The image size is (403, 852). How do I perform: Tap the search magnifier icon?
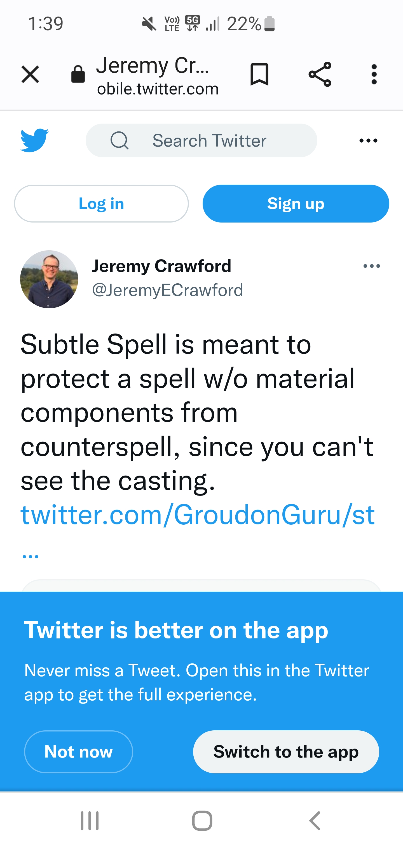(x=119, y=141)
